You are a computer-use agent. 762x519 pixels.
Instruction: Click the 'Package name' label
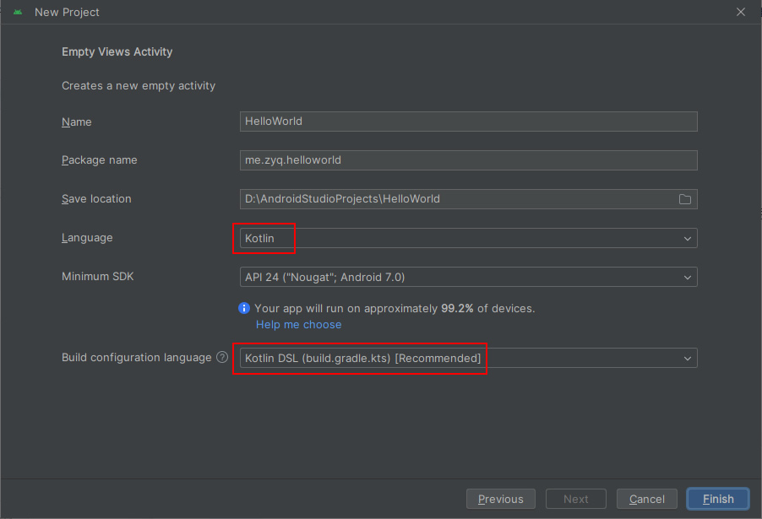[x=99, y=160]
